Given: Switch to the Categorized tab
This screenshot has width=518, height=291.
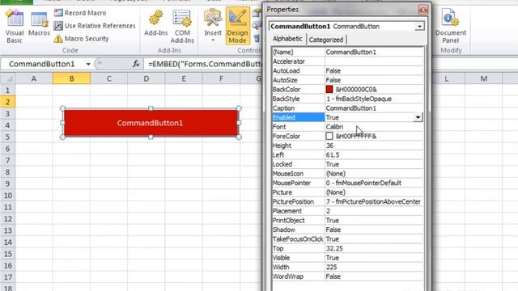Looking at the screenshot, I should point(326,40).
